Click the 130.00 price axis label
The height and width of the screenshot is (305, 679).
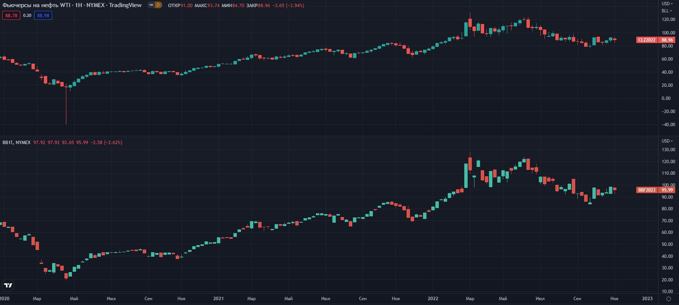click(668, 150)
